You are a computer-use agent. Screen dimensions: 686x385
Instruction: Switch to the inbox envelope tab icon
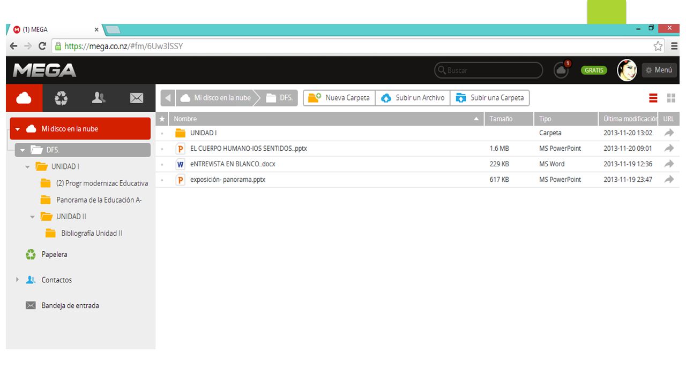tap(137, 98)
